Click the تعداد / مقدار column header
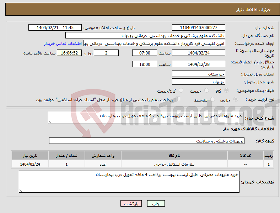 [66, 156]
